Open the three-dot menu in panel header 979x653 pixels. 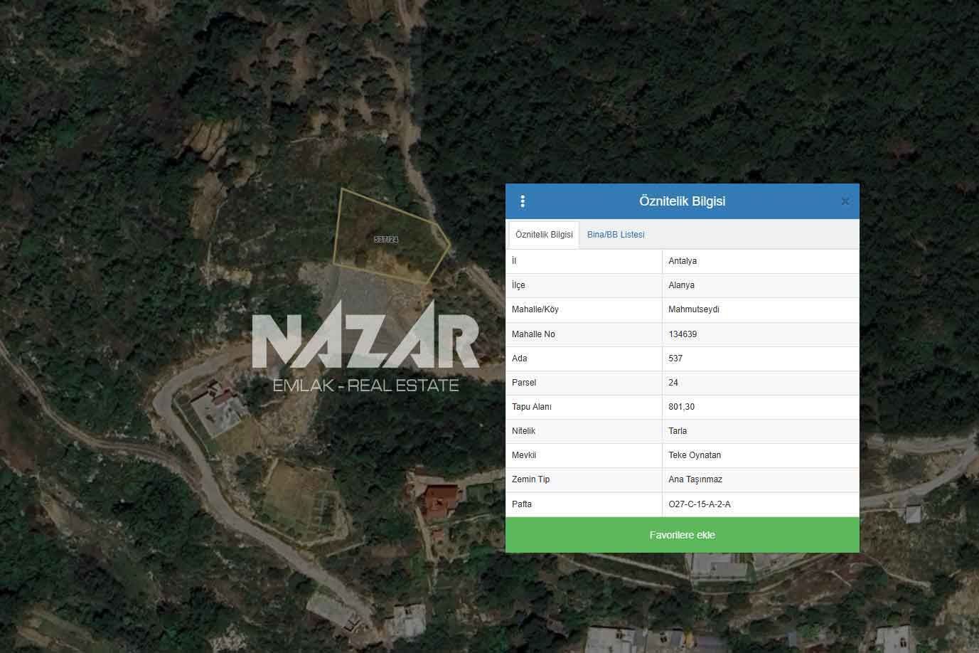[523, 201]
